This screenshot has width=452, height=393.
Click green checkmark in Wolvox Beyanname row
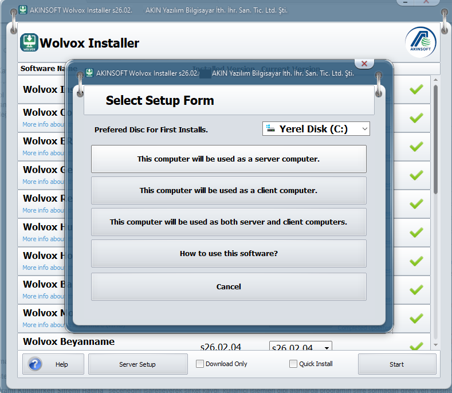[x=416, y=345]
